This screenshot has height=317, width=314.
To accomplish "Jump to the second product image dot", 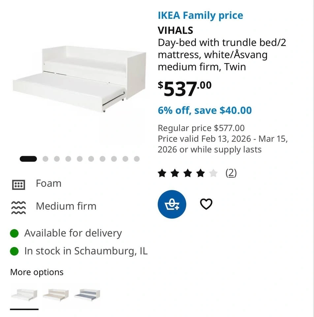I will coord(46,159).
